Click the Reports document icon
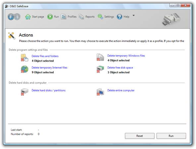Screen dimensions: 196x149 [81, 17]
